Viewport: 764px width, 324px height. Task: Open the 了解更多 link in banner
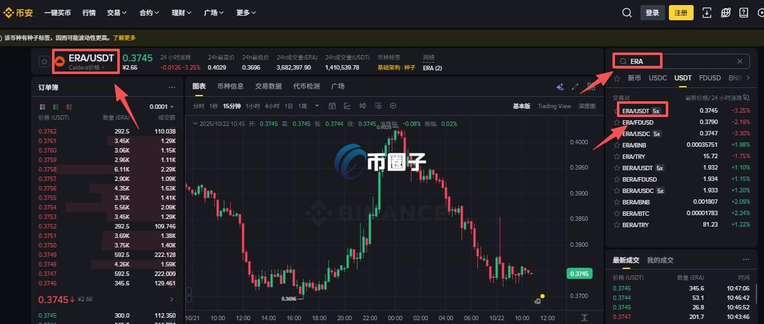tap(124, 38)
